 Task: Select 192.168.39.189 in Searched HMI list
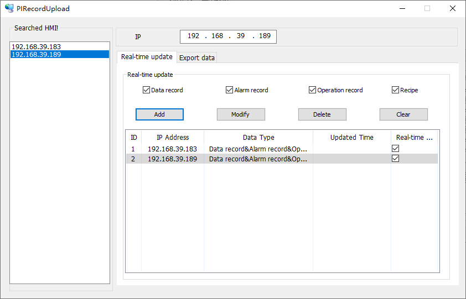[37, 55]
